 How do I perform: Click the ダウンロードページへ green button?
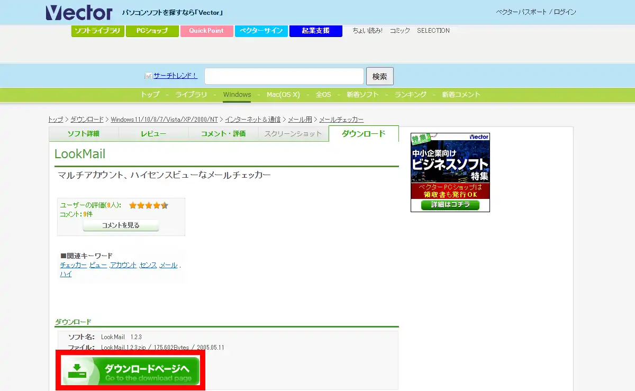tap(131, 371)
